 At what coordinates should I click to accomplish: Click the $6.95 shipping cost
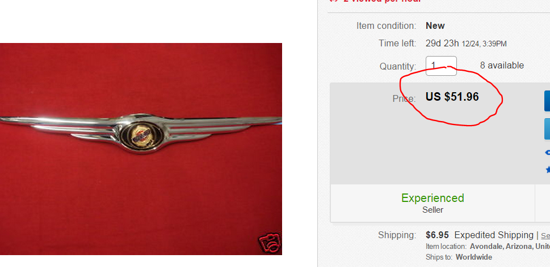[437, 235]
